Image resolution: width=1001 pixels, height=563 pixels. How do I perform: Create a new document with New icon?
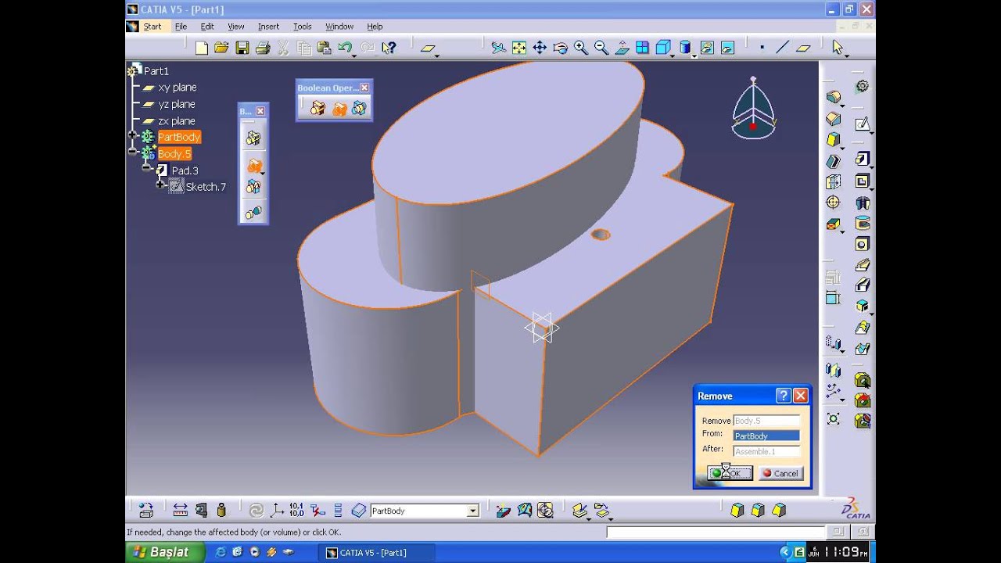(201, 48)
